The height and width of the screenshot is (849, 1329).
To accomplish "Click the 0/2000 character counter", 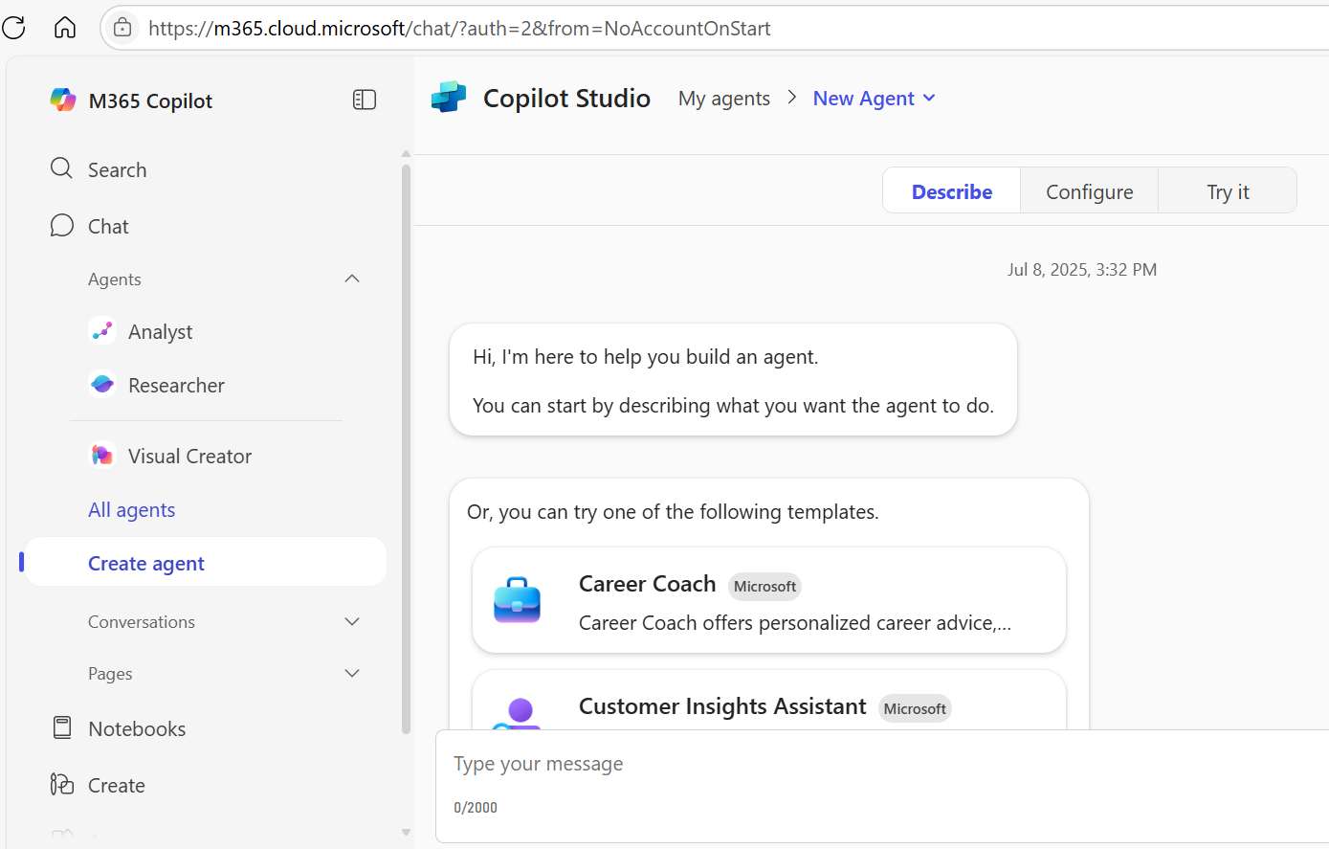I will coord(476,808).
